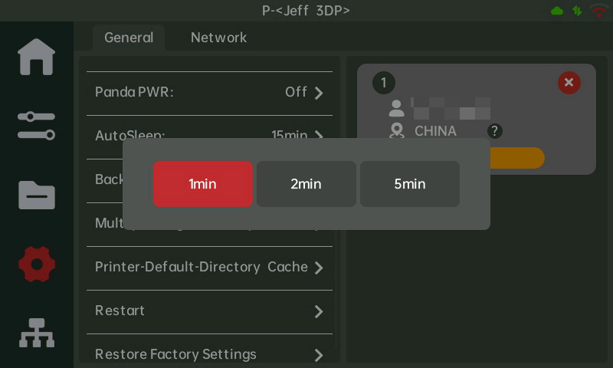
Task: Open the Restart row chevron
Action: point(319,311)
